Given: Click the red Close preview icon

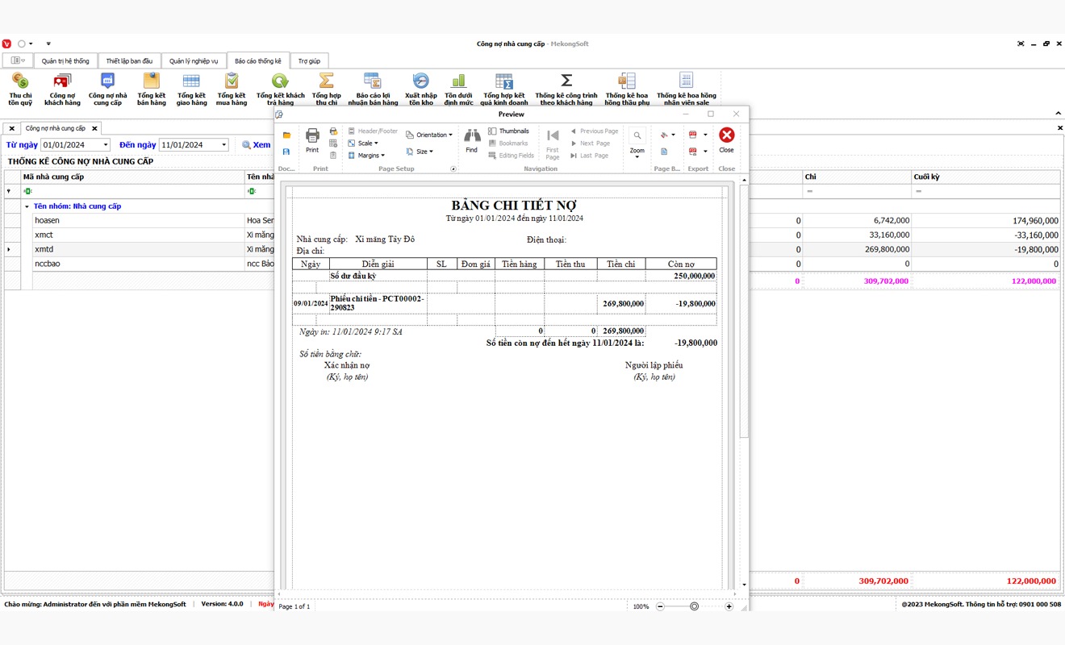Looking at the screenshot, I should coord(726,139).
